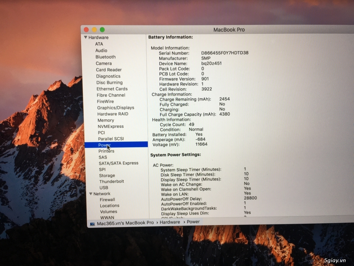Open the Bluetooth hardware section
Screen dimensions: 354x266
click(x=105, y=57)
